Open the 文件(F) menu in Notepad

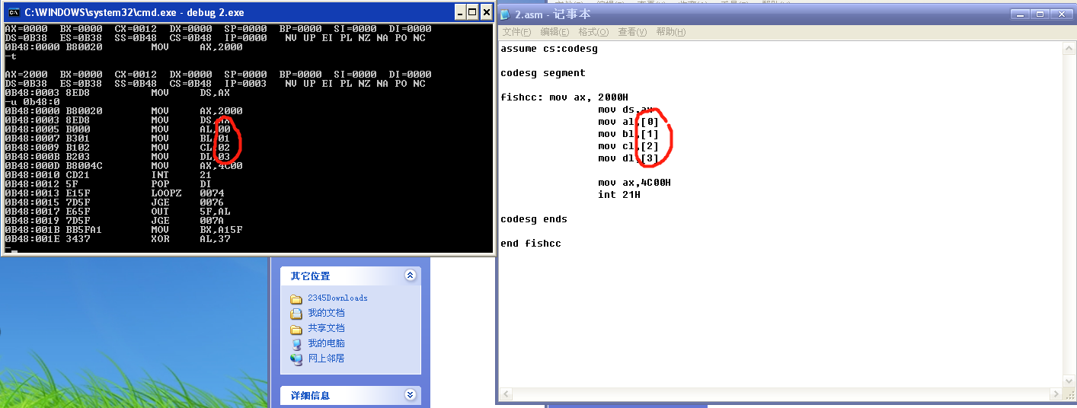click(516, 32)
